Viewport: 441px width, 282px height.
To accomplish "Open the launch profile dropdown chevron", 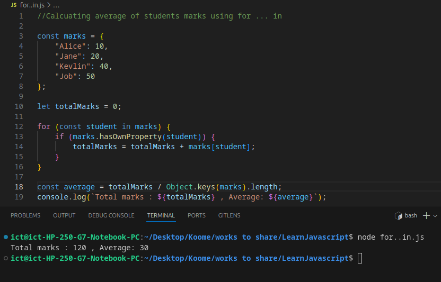I will (x=435, y=216).
